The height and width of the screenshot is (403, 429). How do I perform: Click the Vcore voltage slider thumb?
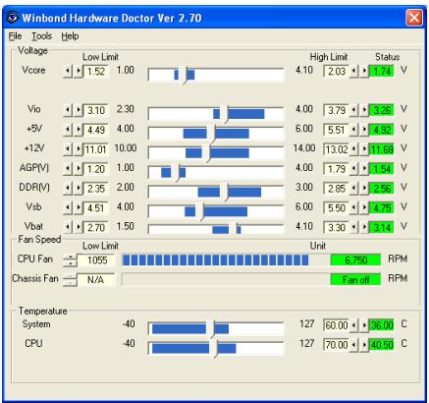183,75
